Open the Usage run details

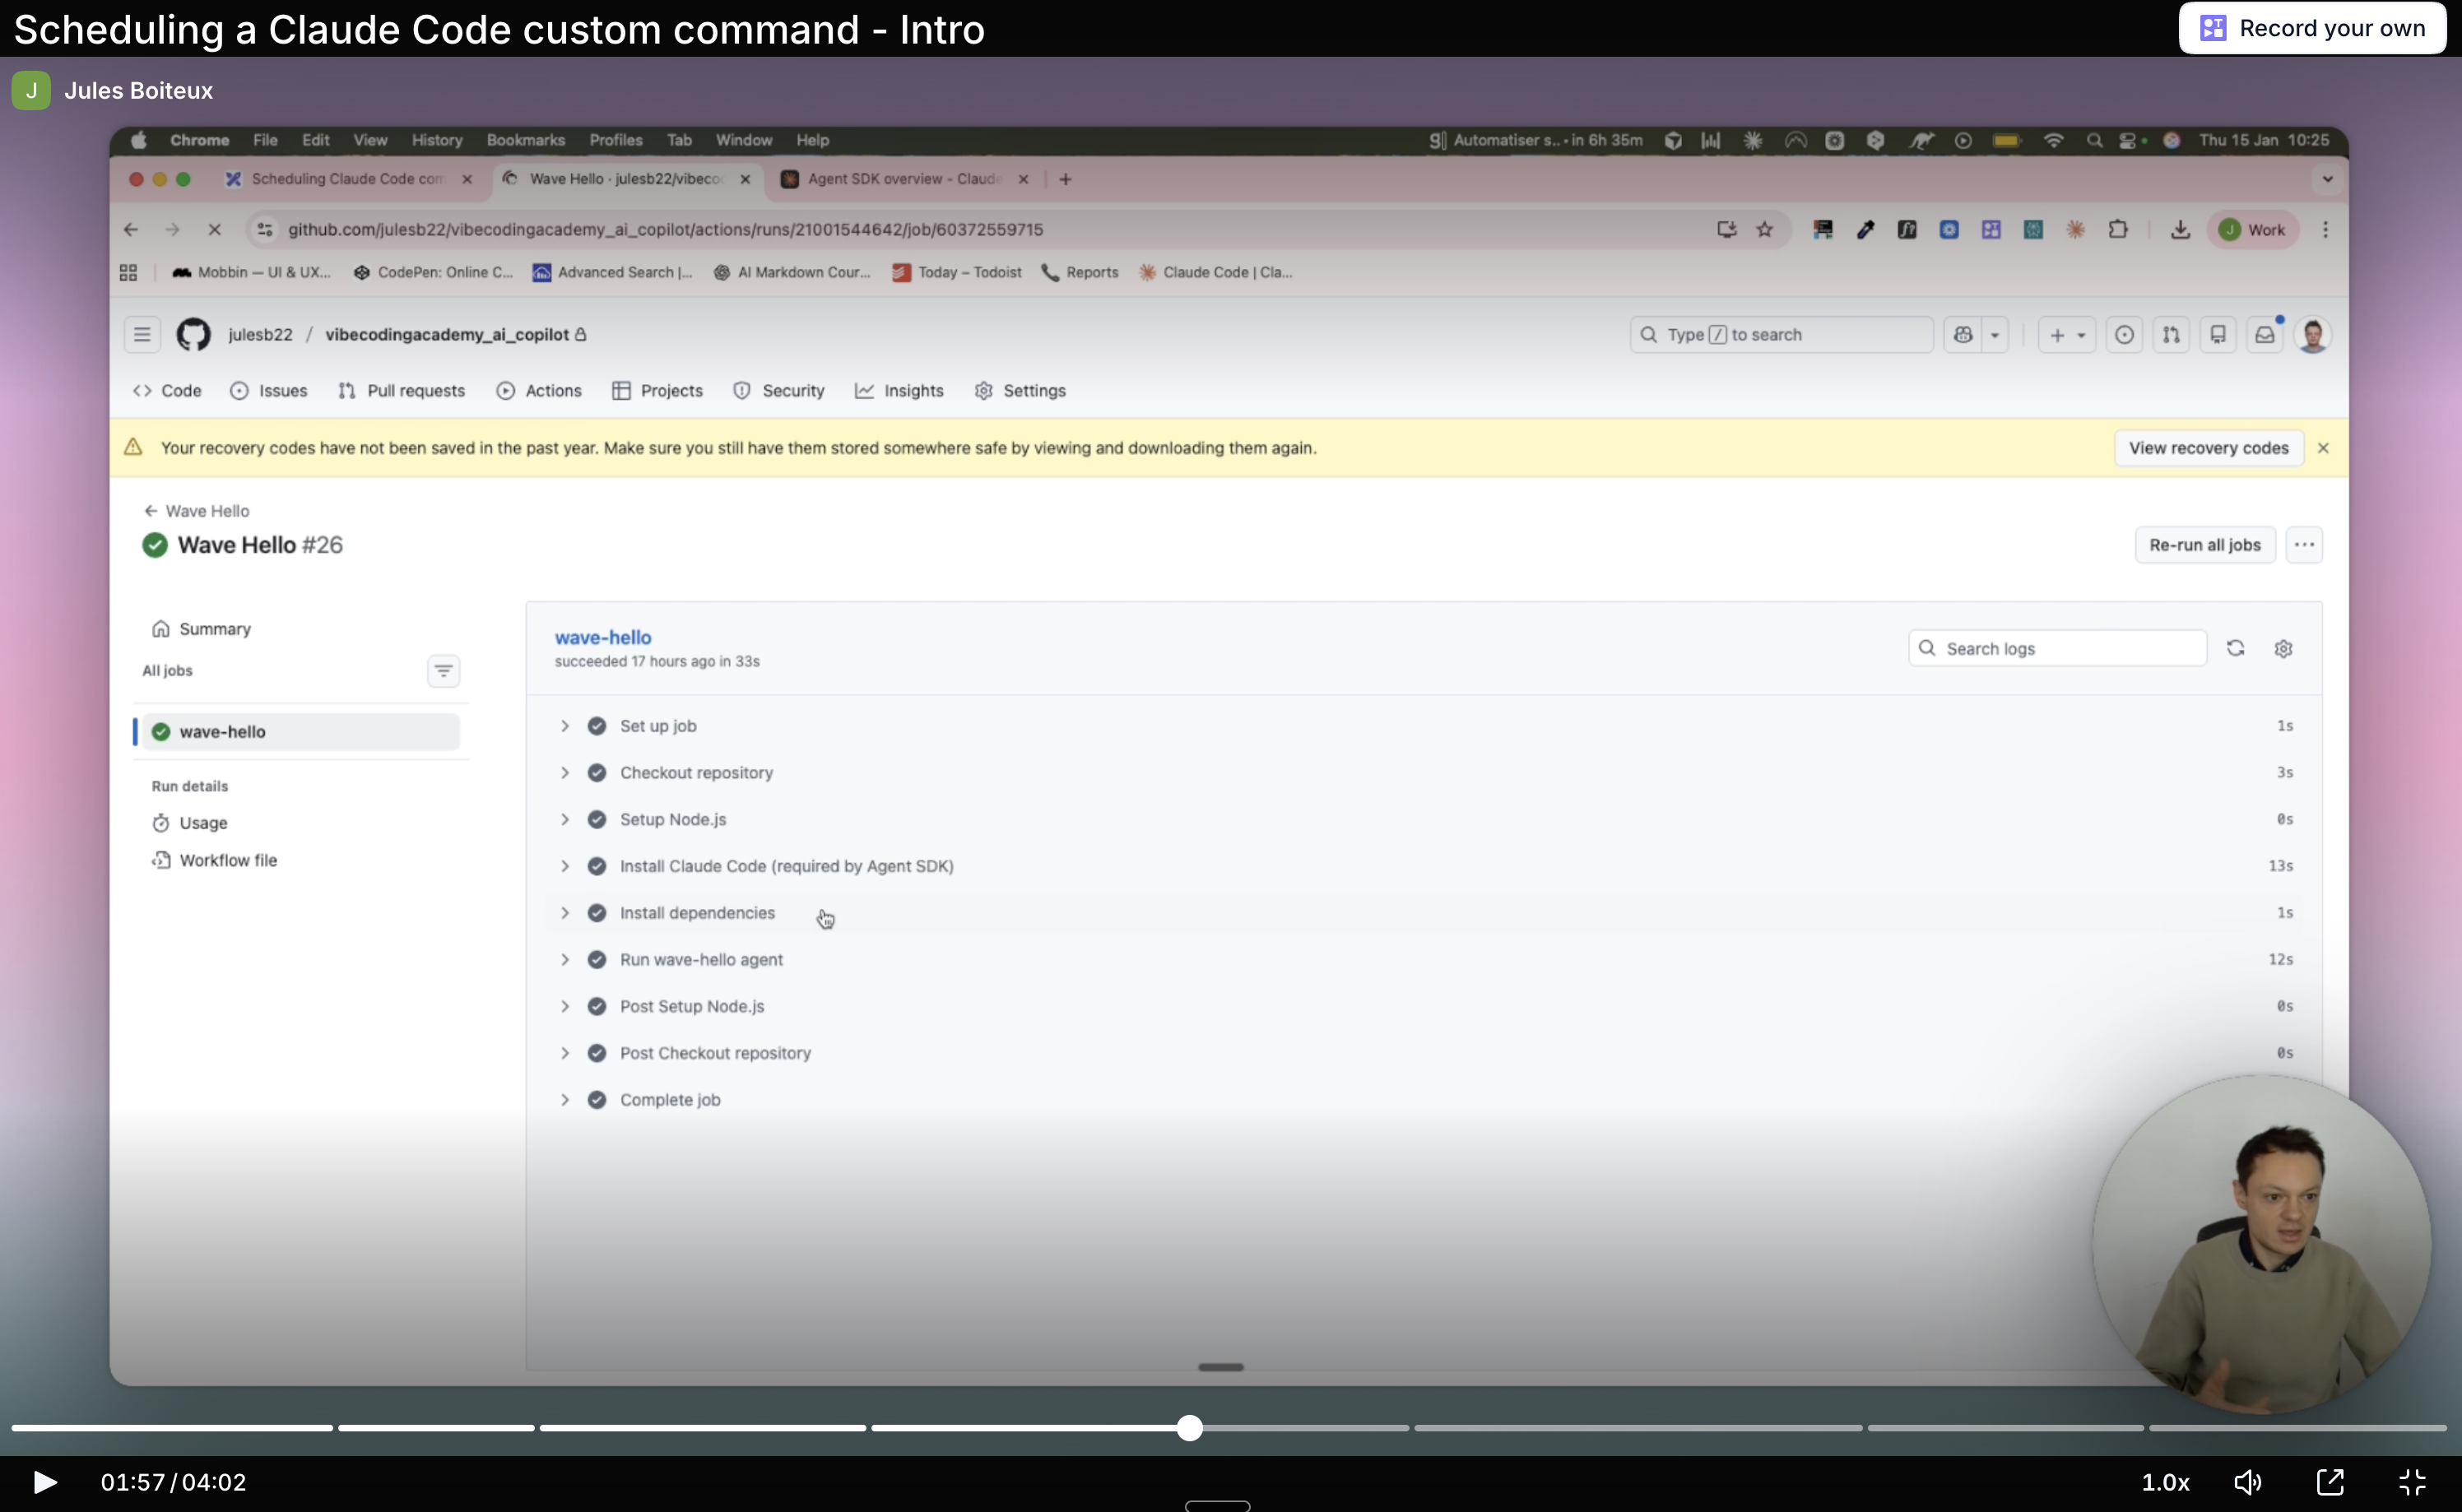click(x=190, y=823)
